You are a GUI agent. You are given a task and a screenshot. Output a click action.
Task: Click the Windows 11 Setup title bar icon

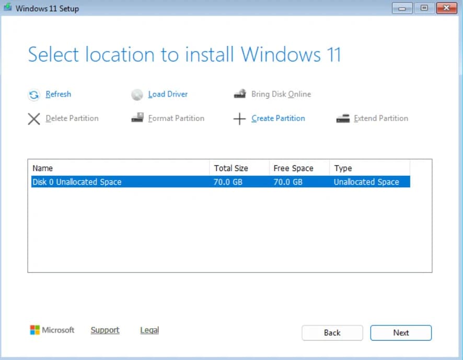pyautogui.click(x=8, y=7)
